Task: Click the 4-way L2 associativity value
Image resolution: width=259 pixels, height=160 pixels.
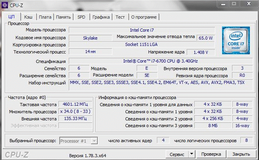Action: pos(242,118)
